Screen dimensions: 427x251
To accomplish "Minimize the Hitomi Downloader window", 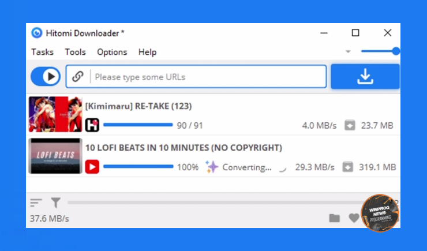I will [x=324, y=33].
